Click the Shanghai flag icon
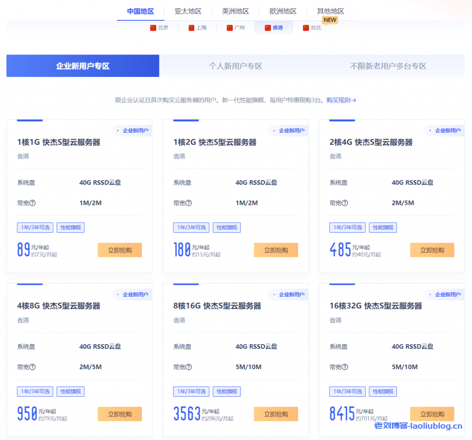Image resolution: width=472 pixels, height=440 pixels. 191,28
